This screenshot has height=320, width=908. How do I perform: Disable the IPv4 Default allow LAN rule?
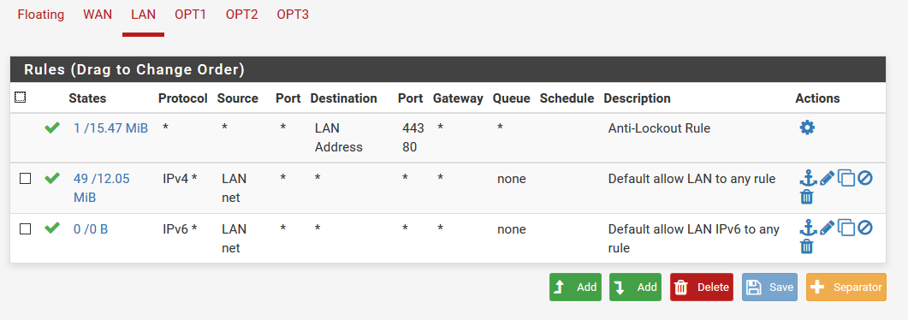[x=864, y=178]
